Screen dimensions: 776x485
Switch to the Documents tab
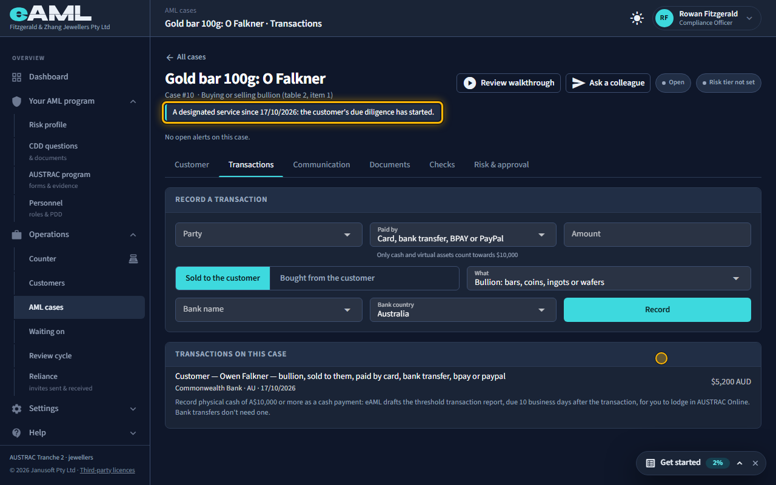click(390, 164)
